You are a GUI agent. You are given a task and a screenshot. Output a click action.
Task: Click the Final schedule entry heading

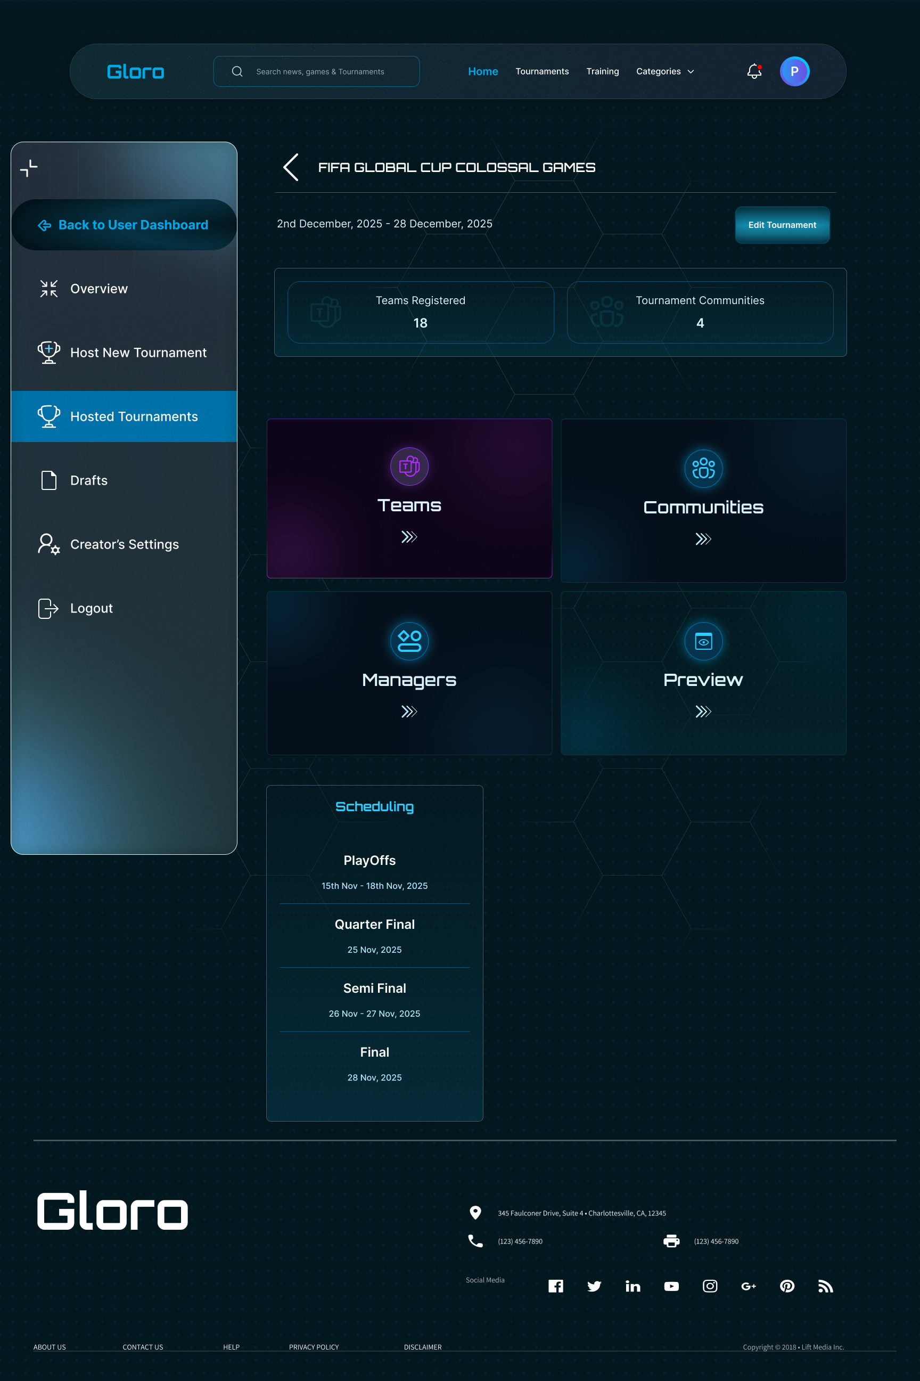[x=374, y=1052]
